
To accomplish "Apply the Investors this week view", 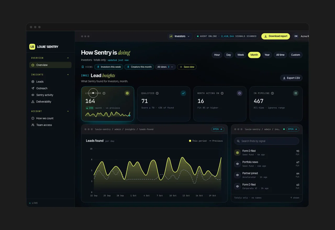I will pos(109,67).
